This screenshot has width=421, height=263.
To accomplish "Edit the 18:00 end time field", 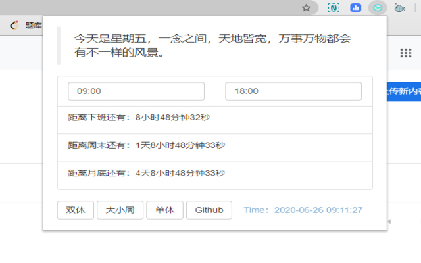I will click(293, 91).
